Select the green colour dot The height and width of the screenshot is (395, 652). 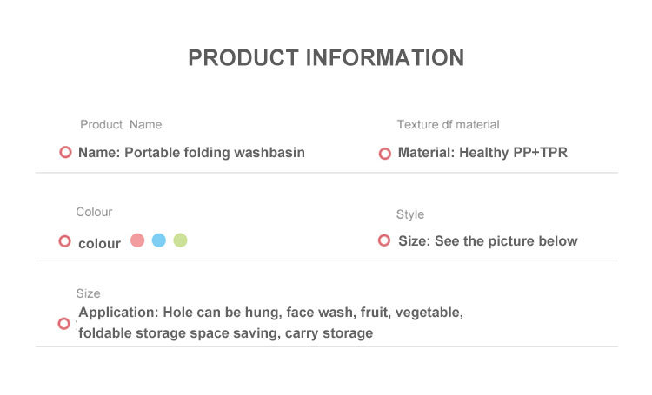point(180,240)
